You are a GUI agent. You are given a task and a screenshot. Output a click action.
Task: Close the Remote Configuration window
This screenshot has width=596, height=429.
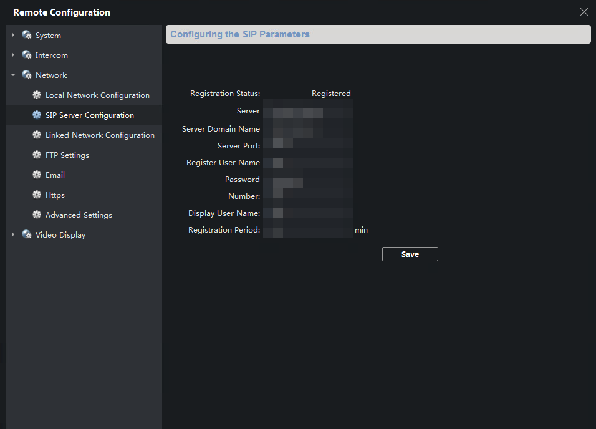click(584, 12)
